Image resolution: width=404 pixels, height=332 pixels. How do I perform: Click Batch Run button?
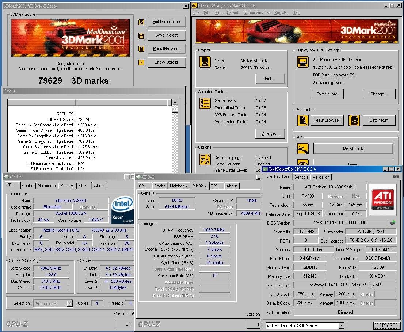pyautogui.click(x=379, y=121)
